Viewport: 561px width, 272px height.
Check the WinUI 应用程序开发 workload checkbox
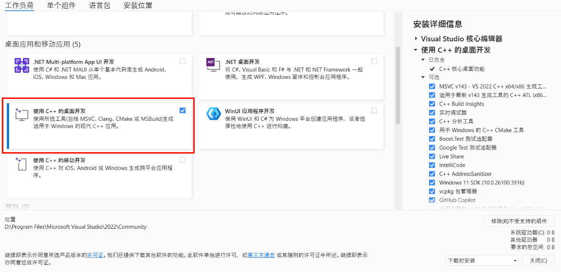pos(374,110)
